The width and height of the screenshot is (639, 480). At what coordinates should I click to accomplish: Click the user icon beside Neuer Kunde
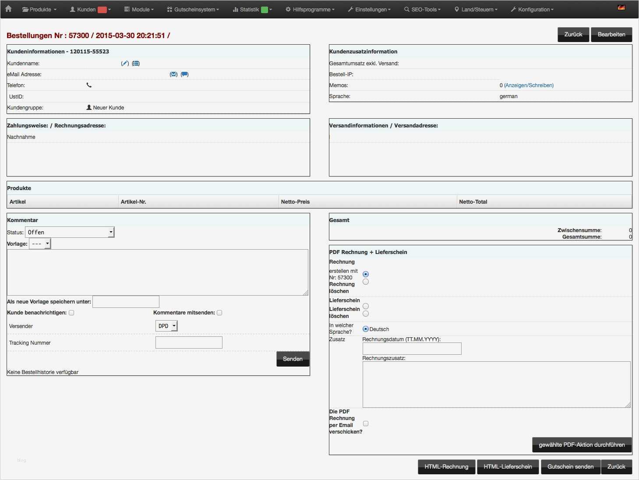89,107
